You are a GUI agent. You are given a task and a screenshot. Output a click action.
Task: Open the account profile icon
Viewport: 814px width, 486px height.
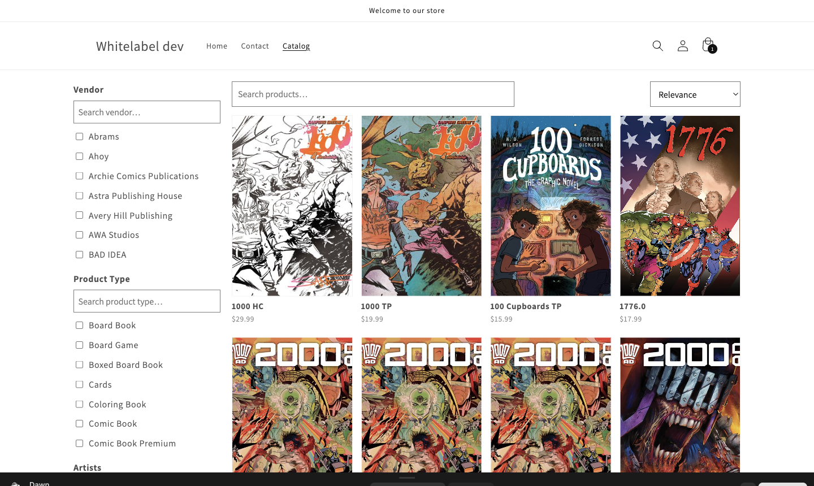pyautogui.click(x=683, y=46)
